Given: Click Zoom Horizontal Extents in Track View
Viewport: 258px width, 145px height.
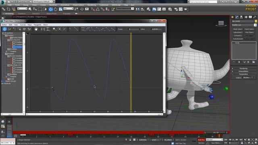Looking at the screenshot, I should click(x=43, y=29).
